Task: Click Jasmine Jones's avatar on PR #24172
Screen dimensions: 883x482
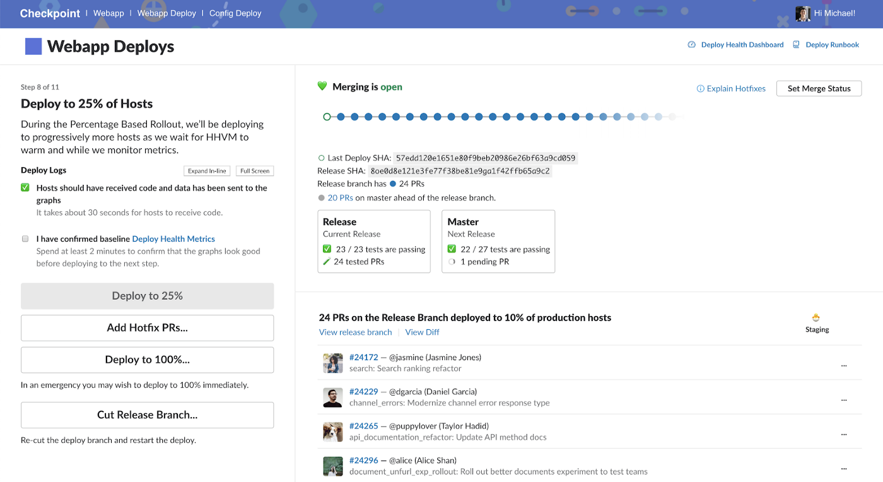Action: point(332,363)
